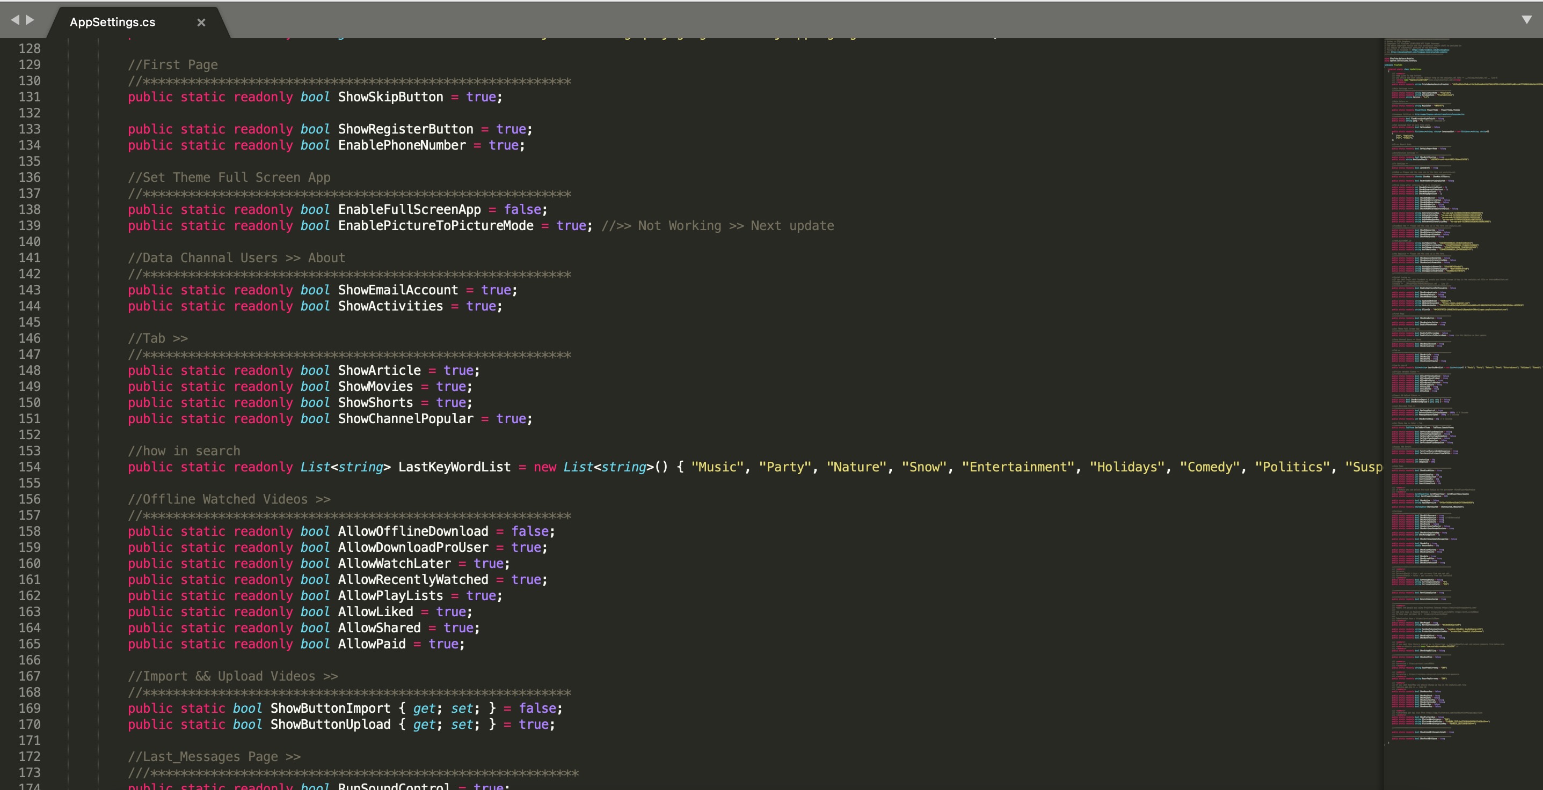Image resolution: width=1543 pixels, height=790 pixels.
Task: Close the AppSettings.cs tab
Action: coord(201,22)
